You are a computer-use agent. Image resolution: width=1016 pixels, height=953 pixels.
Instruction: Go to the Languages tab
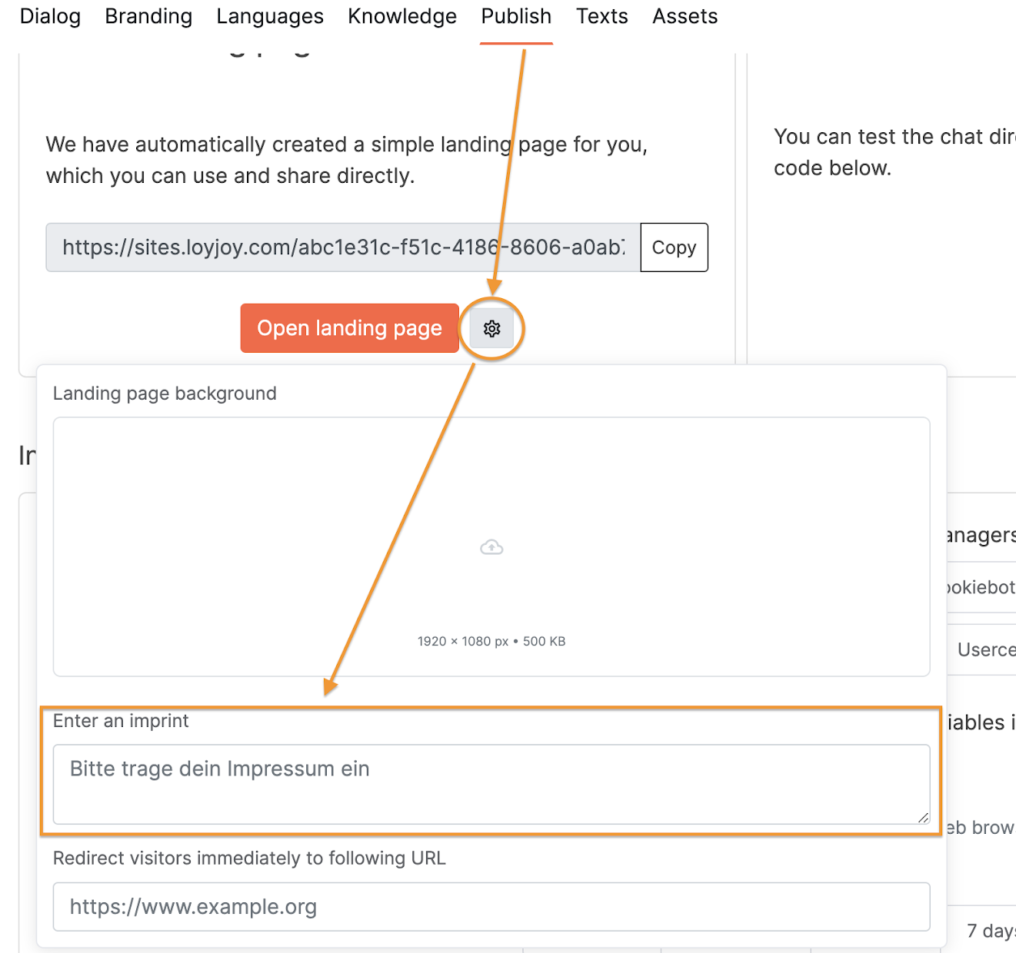[270, 16]
